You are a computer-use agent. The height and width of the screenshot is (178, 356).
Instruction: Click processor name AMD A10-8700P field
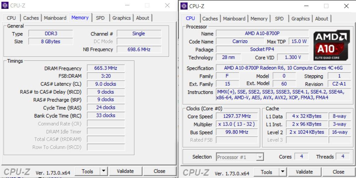(262, 34)
